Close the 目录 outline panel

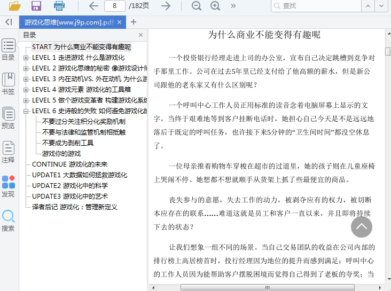140,35
